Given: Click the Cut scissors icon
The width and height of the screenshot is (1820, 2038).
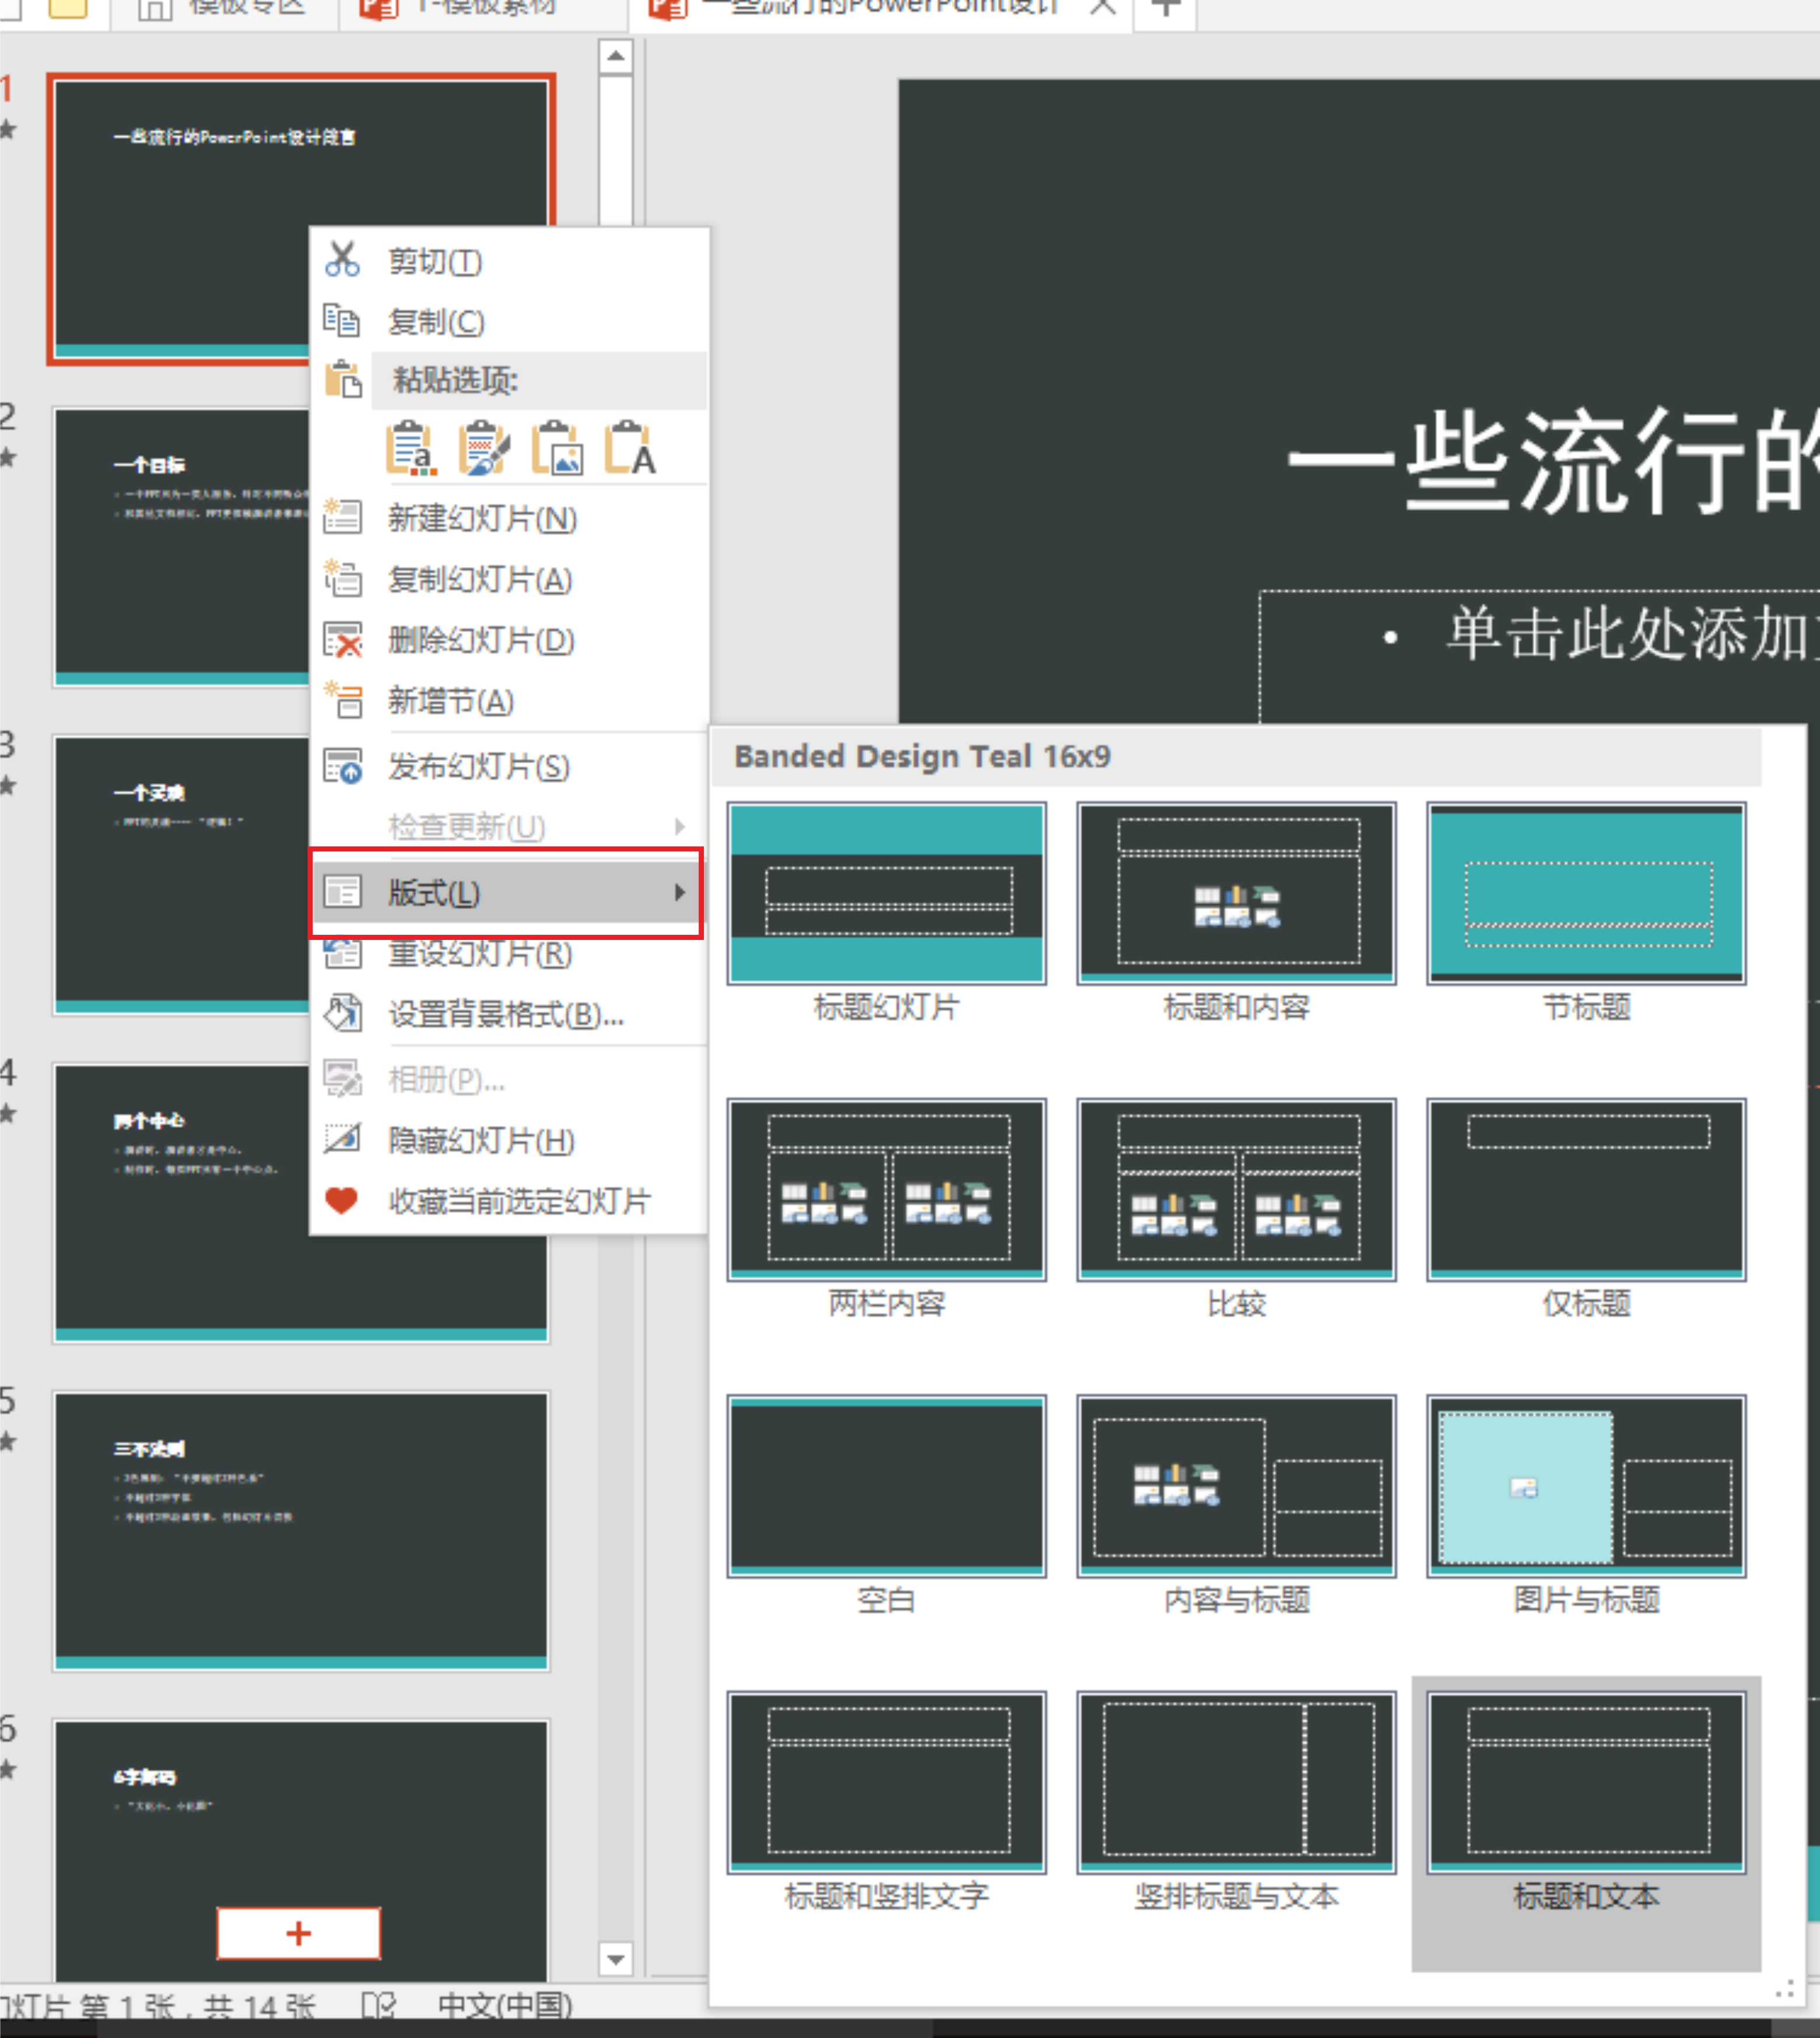Looking at the screenshot, I should click(342, 260).
